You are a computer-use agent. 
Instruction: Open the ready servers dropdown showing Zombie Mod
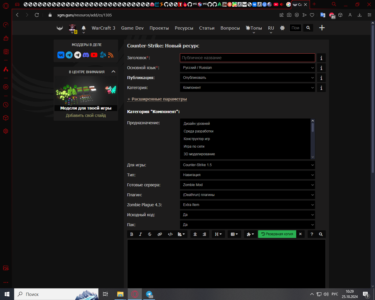(248, 185)
